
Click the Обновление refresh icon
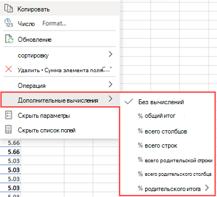pyautogui.click(x=9, y=39)
